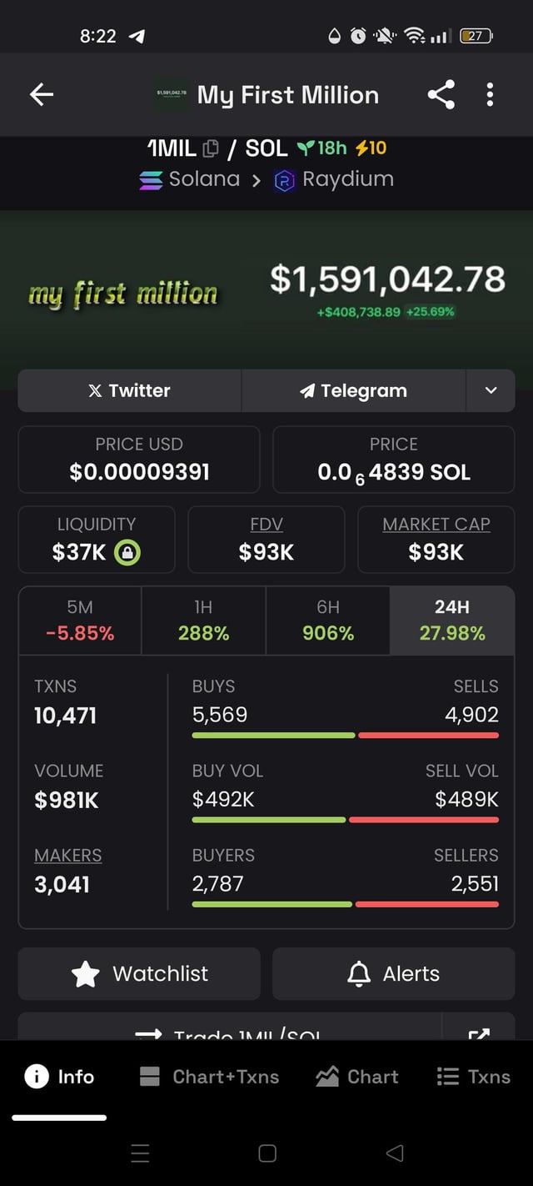533x1186 pixels.
Task: Tap the back arrow icon
Action: [42, 95]
